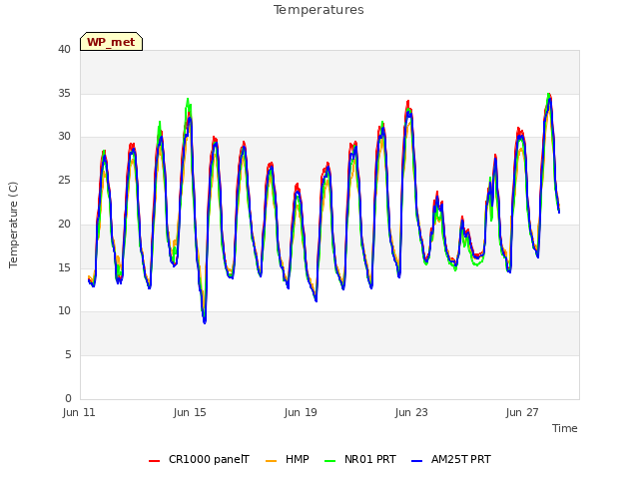
Task: Click the 30 y-axis tick label
Action: click(64, 137)
